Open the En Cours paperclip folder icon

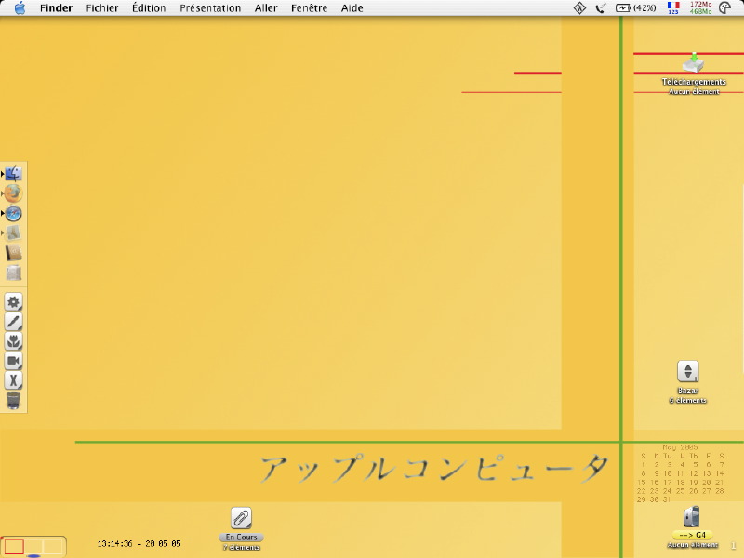click(x=241, y=518)
